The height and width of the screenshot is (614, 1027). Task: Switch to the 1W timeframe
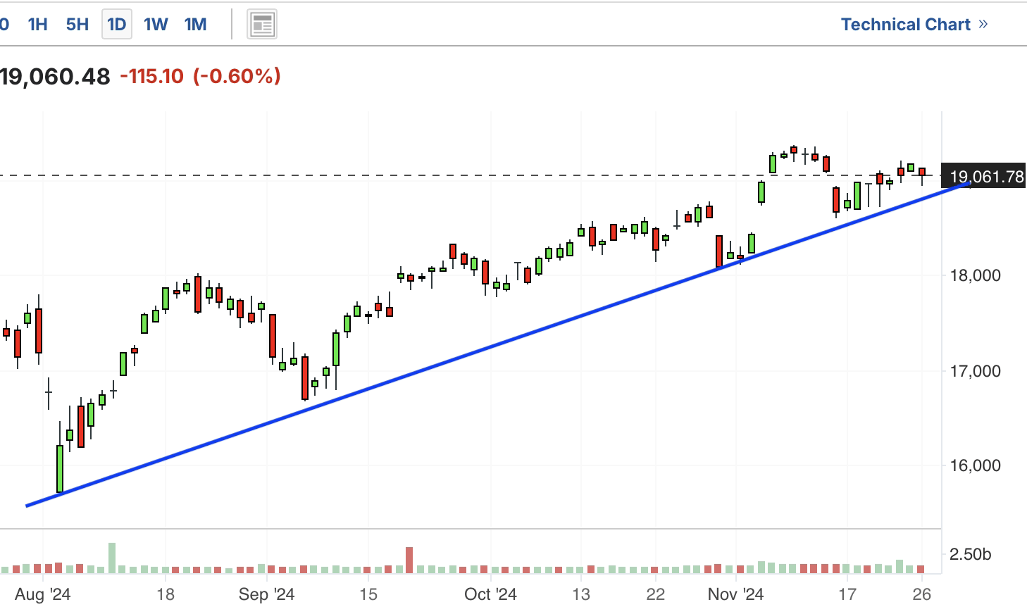[156, 25]
